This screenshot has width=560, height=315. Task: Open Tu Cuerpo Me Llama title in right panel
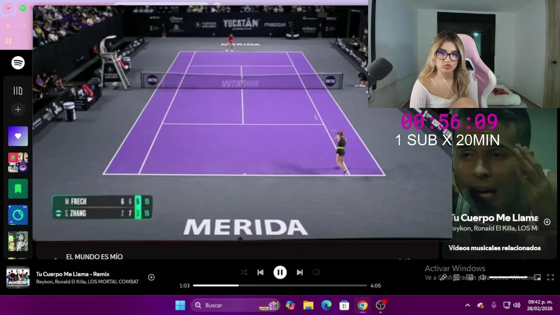pos(494,218)
